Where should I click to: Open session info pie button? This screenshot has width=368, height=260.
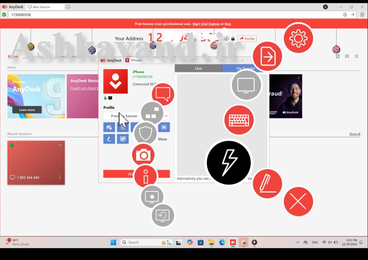tap(145, 176)
